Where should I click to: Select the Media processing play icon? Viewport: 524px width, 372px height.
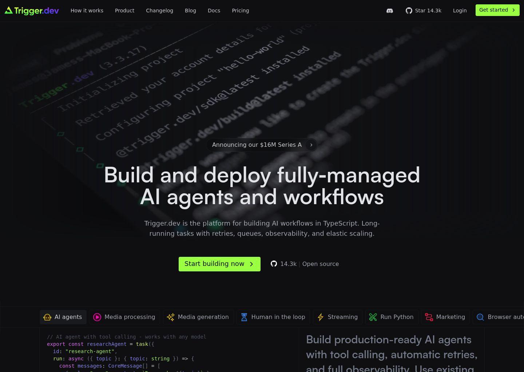tap(97, 317)
